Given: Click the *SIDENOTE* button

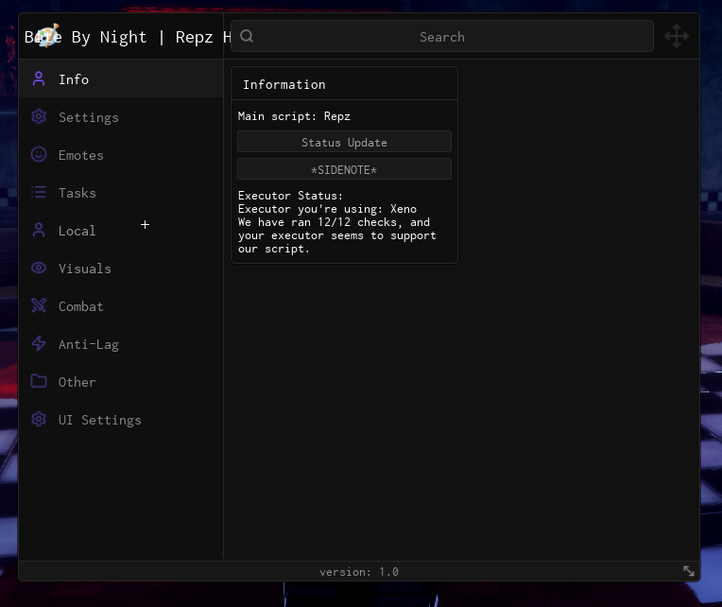Looking at the screenshot, I should tap(344, 169).
